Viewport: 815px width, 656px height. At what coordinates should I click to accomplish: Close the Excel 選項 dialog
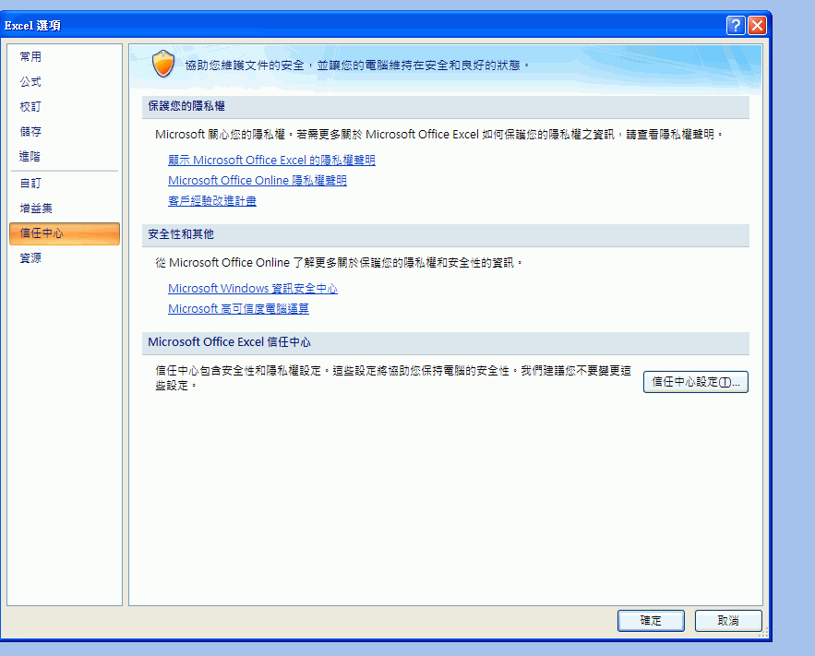(x=757, y=25)
